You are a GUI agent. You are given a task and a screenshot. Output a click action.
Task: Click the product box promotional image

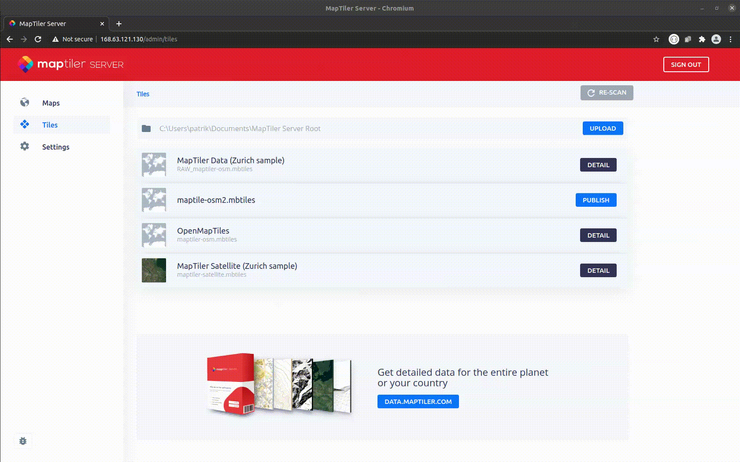tap(279, 384)
